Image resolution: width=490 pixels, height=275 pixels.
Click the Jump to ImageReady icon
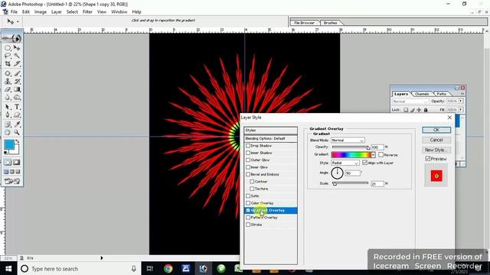[x=12, y=181]
